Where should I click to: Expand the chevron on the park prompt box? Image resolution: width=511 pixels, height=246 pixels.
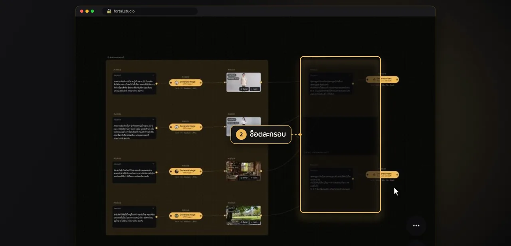tap(153, 208)
